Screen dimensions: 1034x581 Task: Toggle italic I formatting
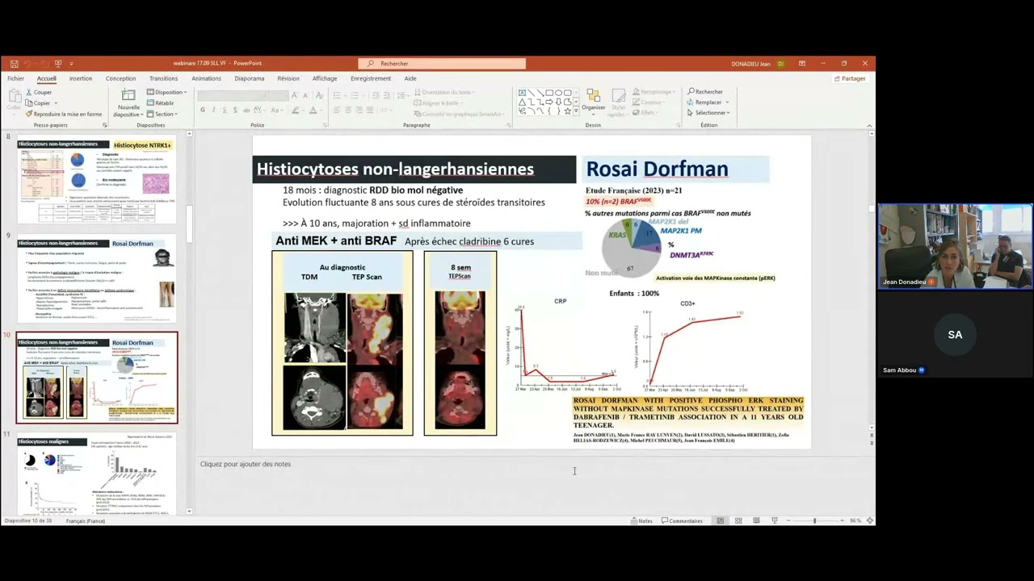point(214,110)
